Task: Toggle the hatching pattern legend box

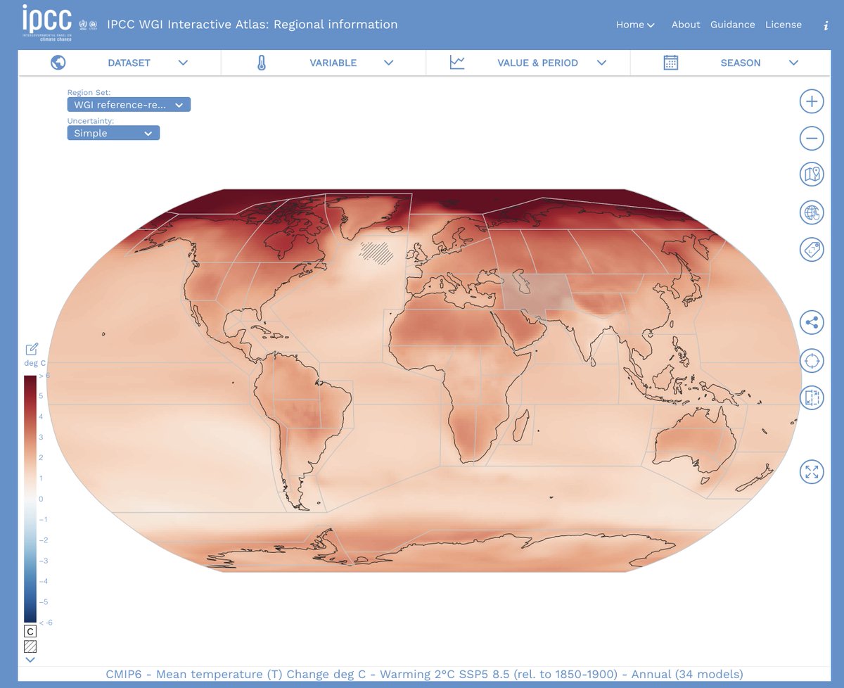Action: (x=30, y=646)
